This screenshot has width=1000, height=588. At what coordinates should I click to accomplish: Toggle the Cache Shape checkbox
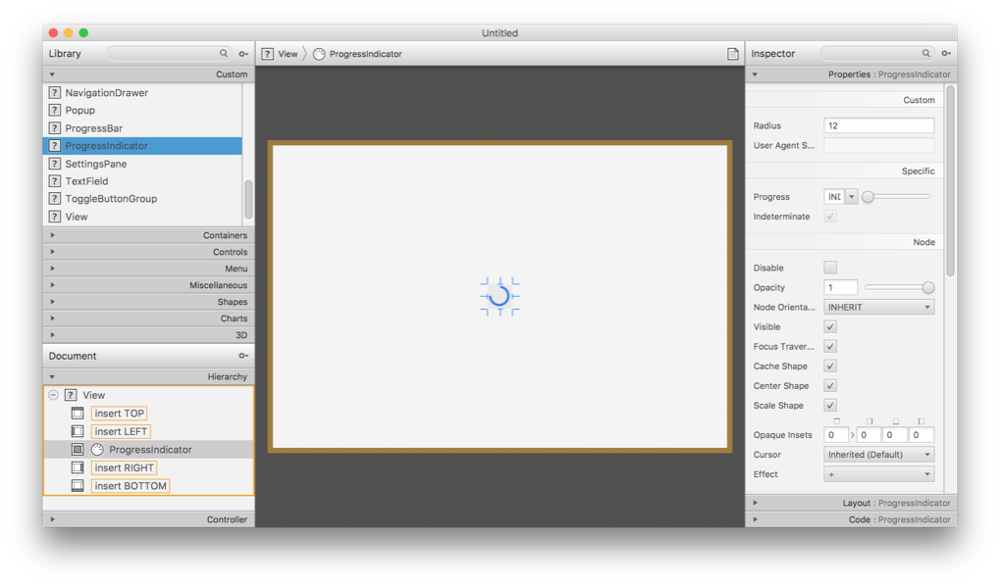tap(829, 367)
